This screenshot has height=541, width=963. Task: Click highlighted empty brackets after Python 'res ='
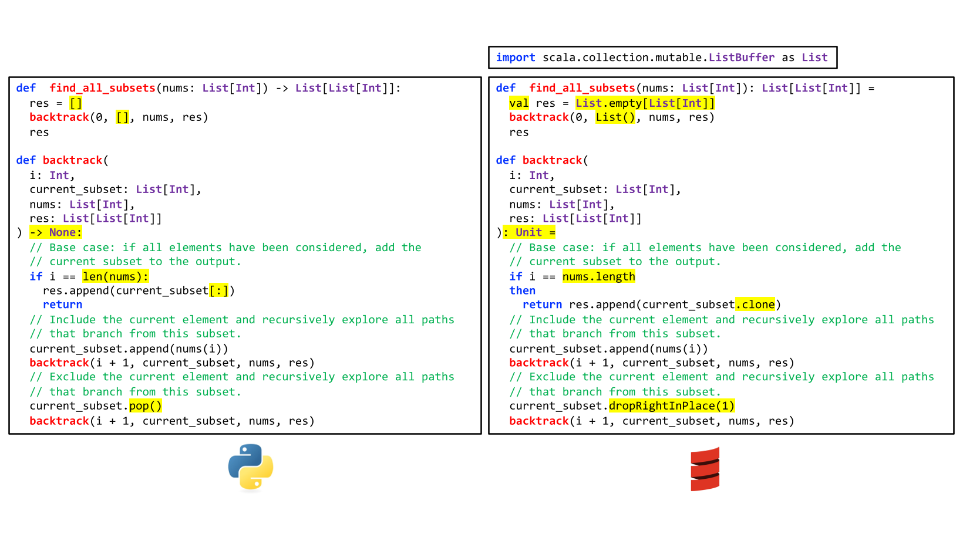point(76,103)
